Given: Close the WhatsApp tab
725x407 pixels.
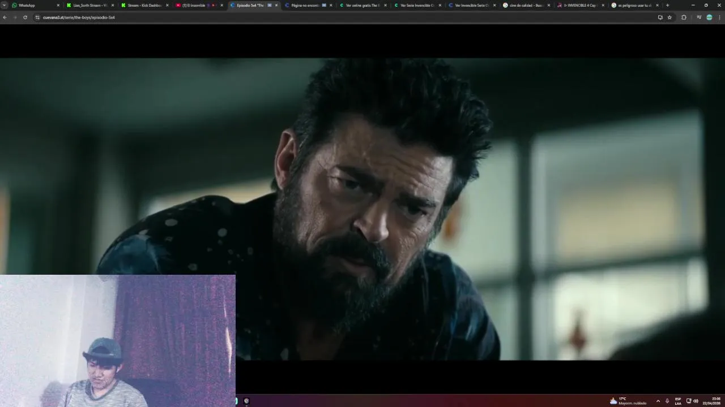Looking at the screenshot, I should tap(58, 5).
